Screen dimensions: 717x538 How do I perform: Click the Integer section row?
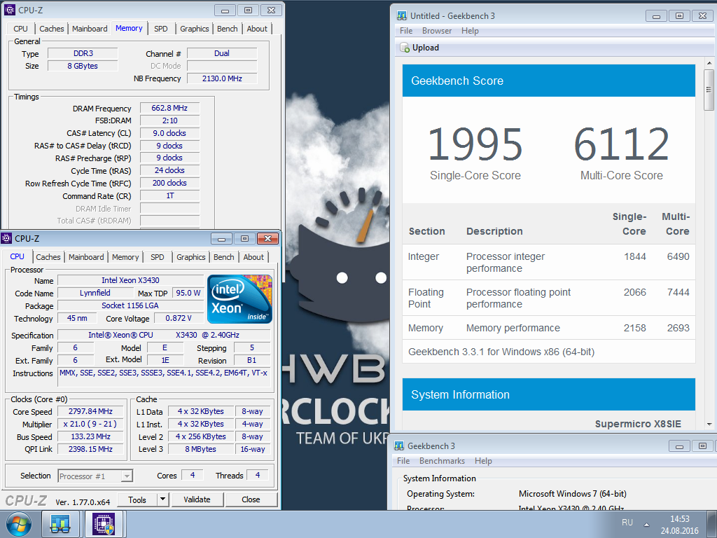click(x=549, y=262)
